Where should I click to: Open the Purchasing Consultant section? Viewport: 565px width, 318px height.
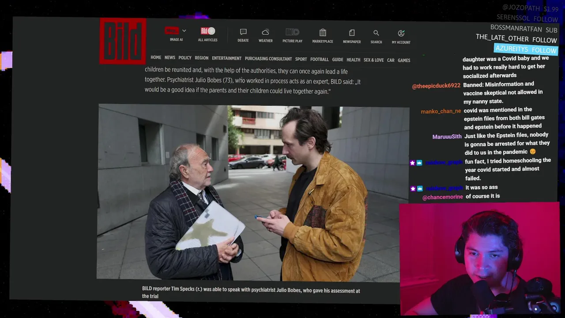coord(268,59)
